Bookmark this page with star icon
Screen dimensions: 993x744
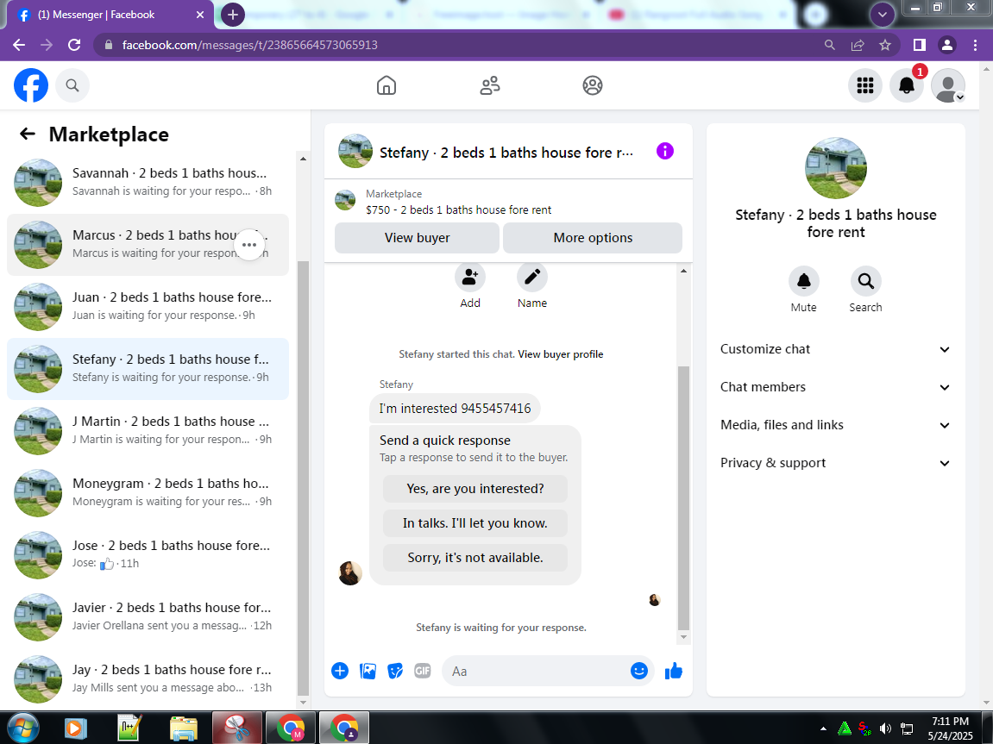pos(885,45)
